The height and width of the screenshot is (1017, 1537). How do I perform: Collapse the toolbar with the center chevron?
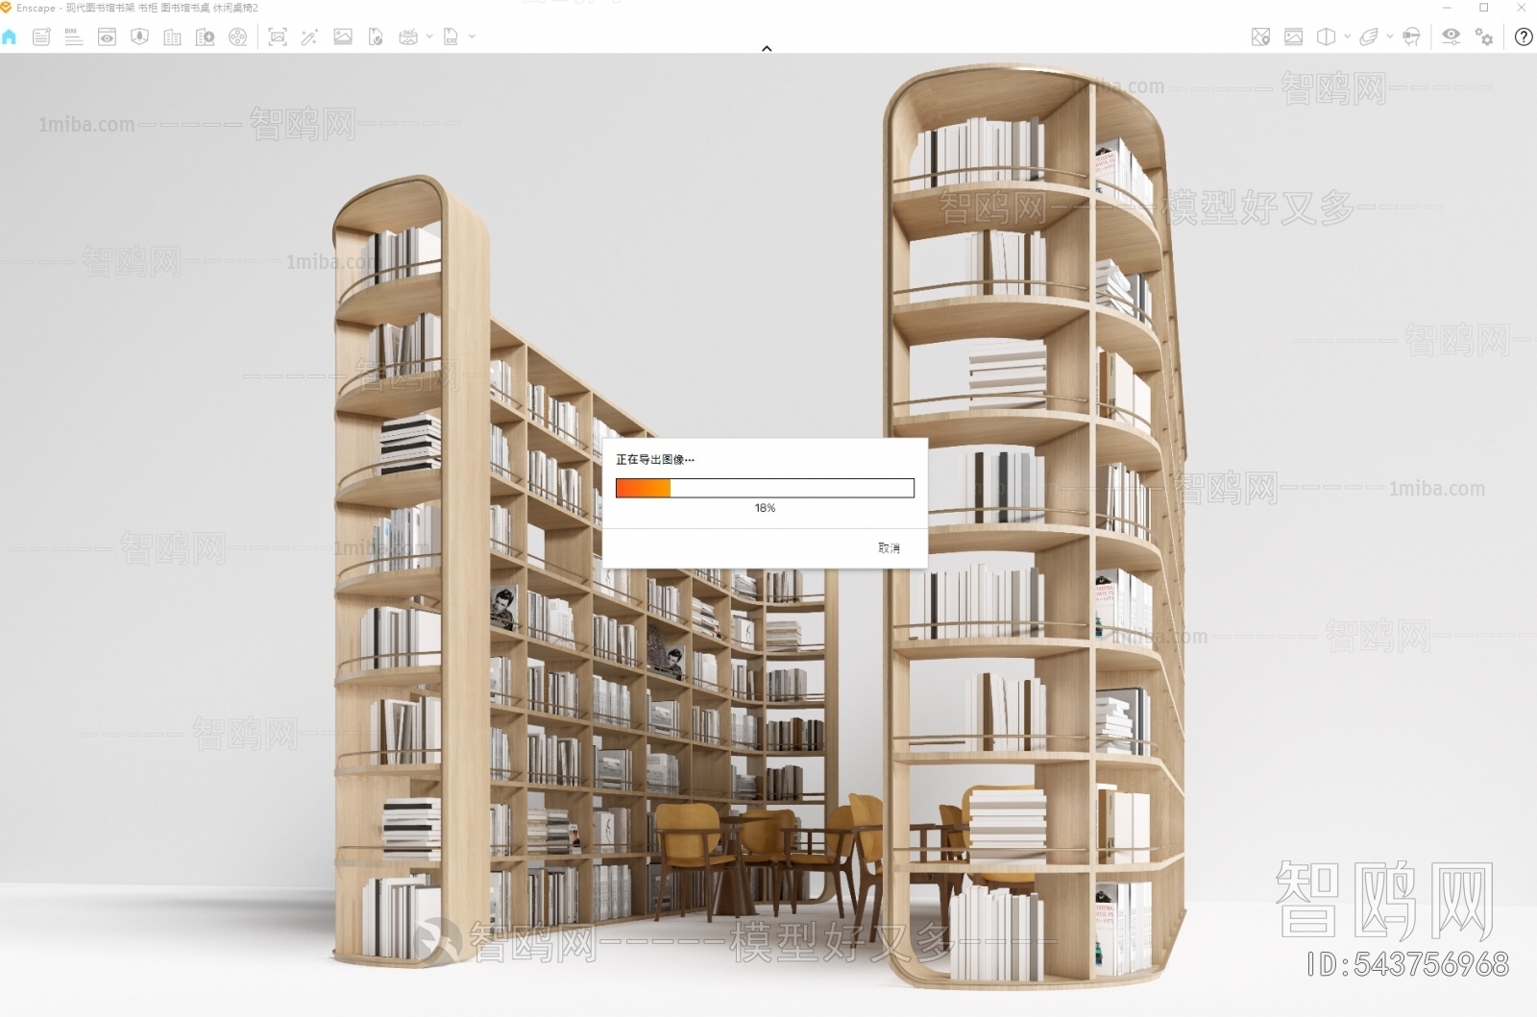click(767, 47)
